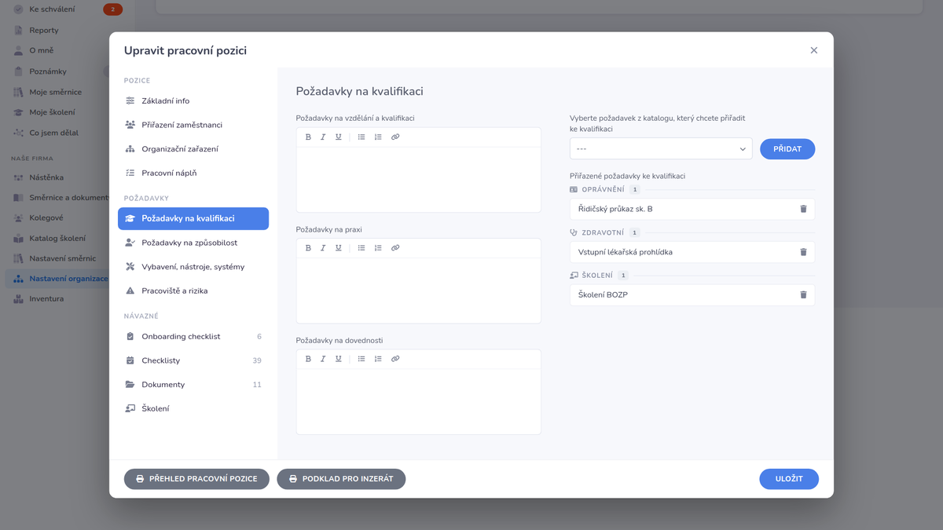Open Přiřazení zaměstnanci section
This screenshot has height=530, width=943.
193,125
